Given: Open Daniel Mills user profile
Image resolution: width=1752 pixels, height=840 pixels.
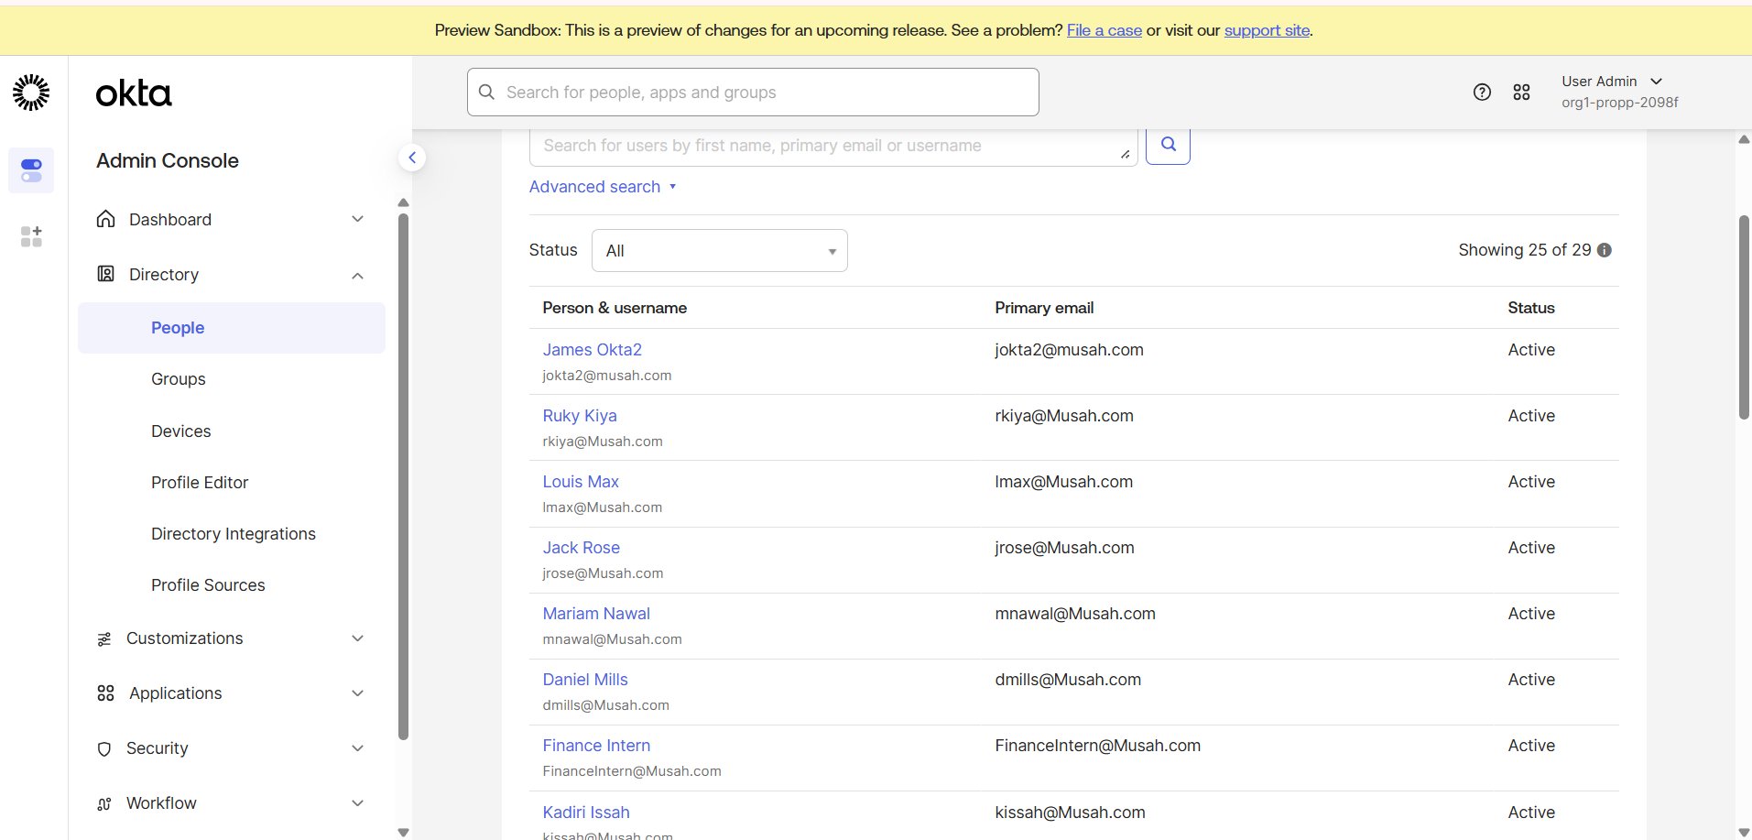Looking at the screenshot, I should [x=585, y=680].
